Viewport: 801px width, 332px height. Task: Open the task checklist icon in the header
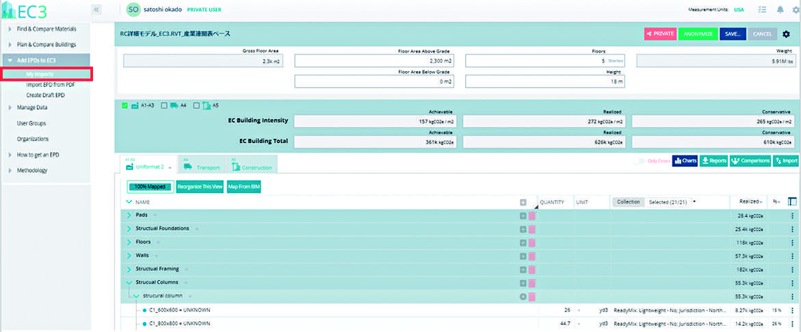[x=763, y=10]
